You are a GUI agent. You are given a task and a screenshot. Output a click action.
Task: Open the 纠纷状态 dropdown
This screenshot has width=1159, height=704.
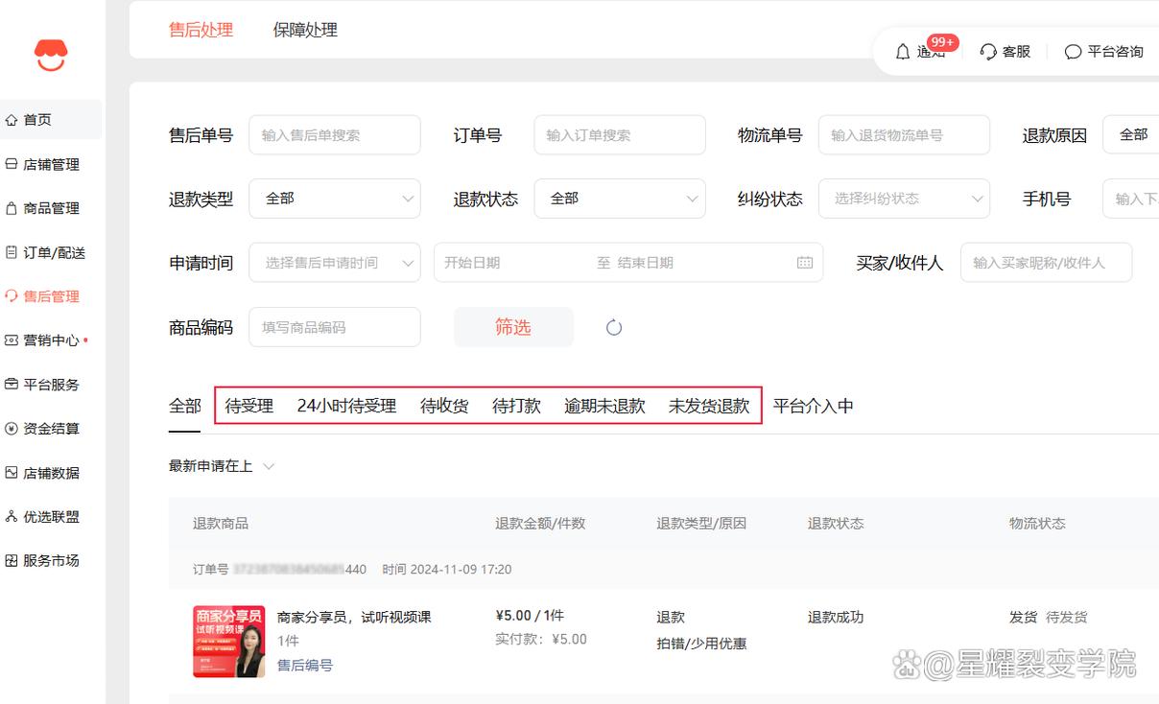click(904, 199)
